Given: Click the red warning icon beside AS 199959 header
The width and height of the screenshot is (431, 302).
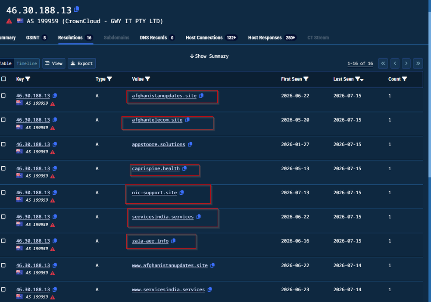Looking at the screenshot, I should [9, 21].
